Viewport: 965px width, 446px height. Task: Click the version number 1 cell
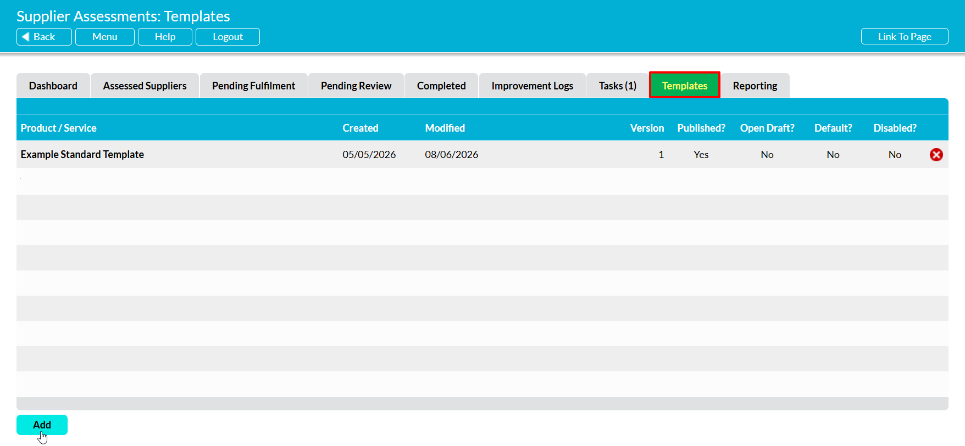pyautogui.click(x=661, y=155)
